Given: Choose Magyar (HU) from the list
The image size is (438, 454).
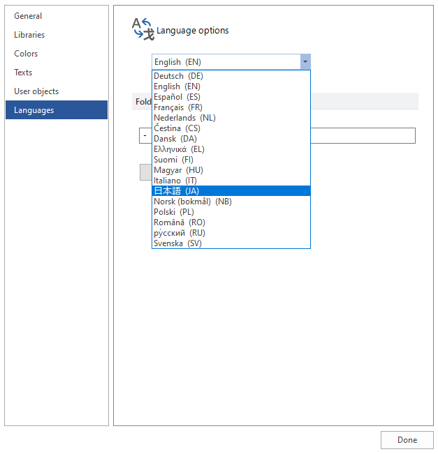Looking at the screenshot, I should (x=231, y=170).
